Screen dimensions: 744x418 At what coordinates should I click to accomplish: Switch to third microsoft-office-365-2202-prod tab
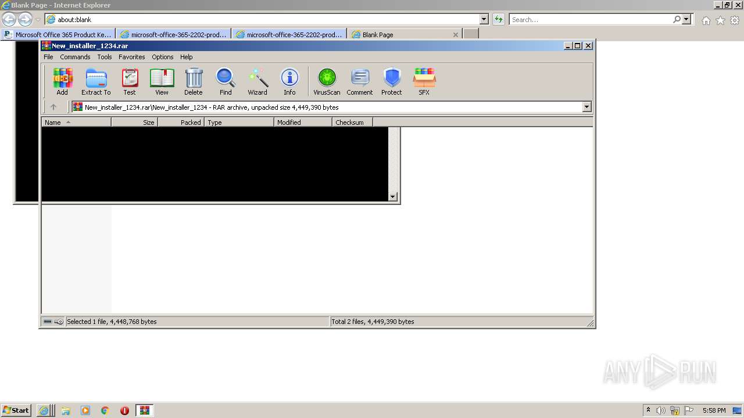click(289, 34)
